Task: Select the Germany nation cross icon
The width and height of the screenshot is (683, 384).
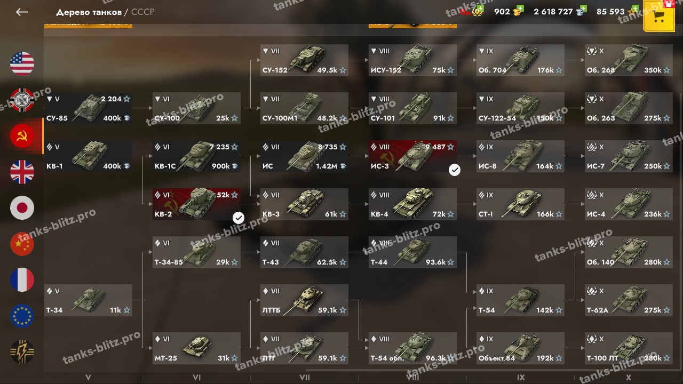Action: pyautogui.click(x=22, y=100)
